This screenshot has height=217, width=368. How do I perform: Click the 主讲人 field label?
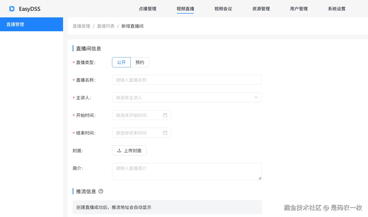click(83, 98)
